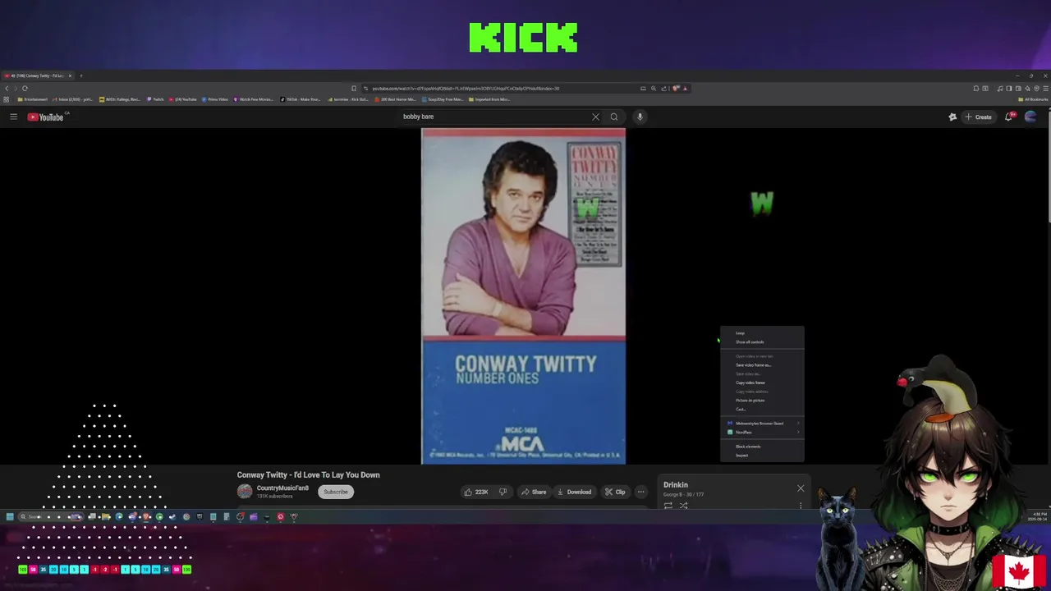This screenshot has height=591, width=1051.
Task: Select Picture-in-picture from context menu
Action: [x=762, y=401]
